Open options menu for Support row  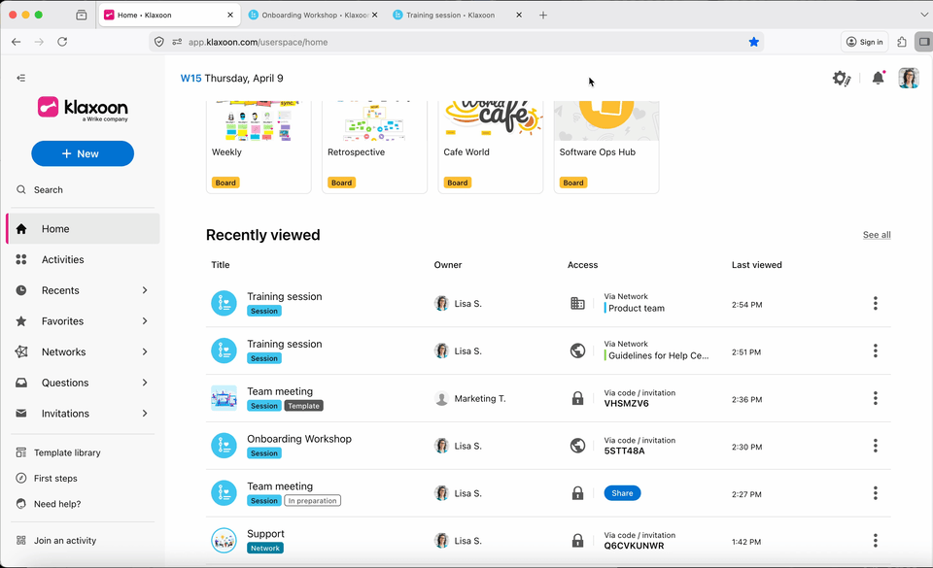(x=876, y=541)
